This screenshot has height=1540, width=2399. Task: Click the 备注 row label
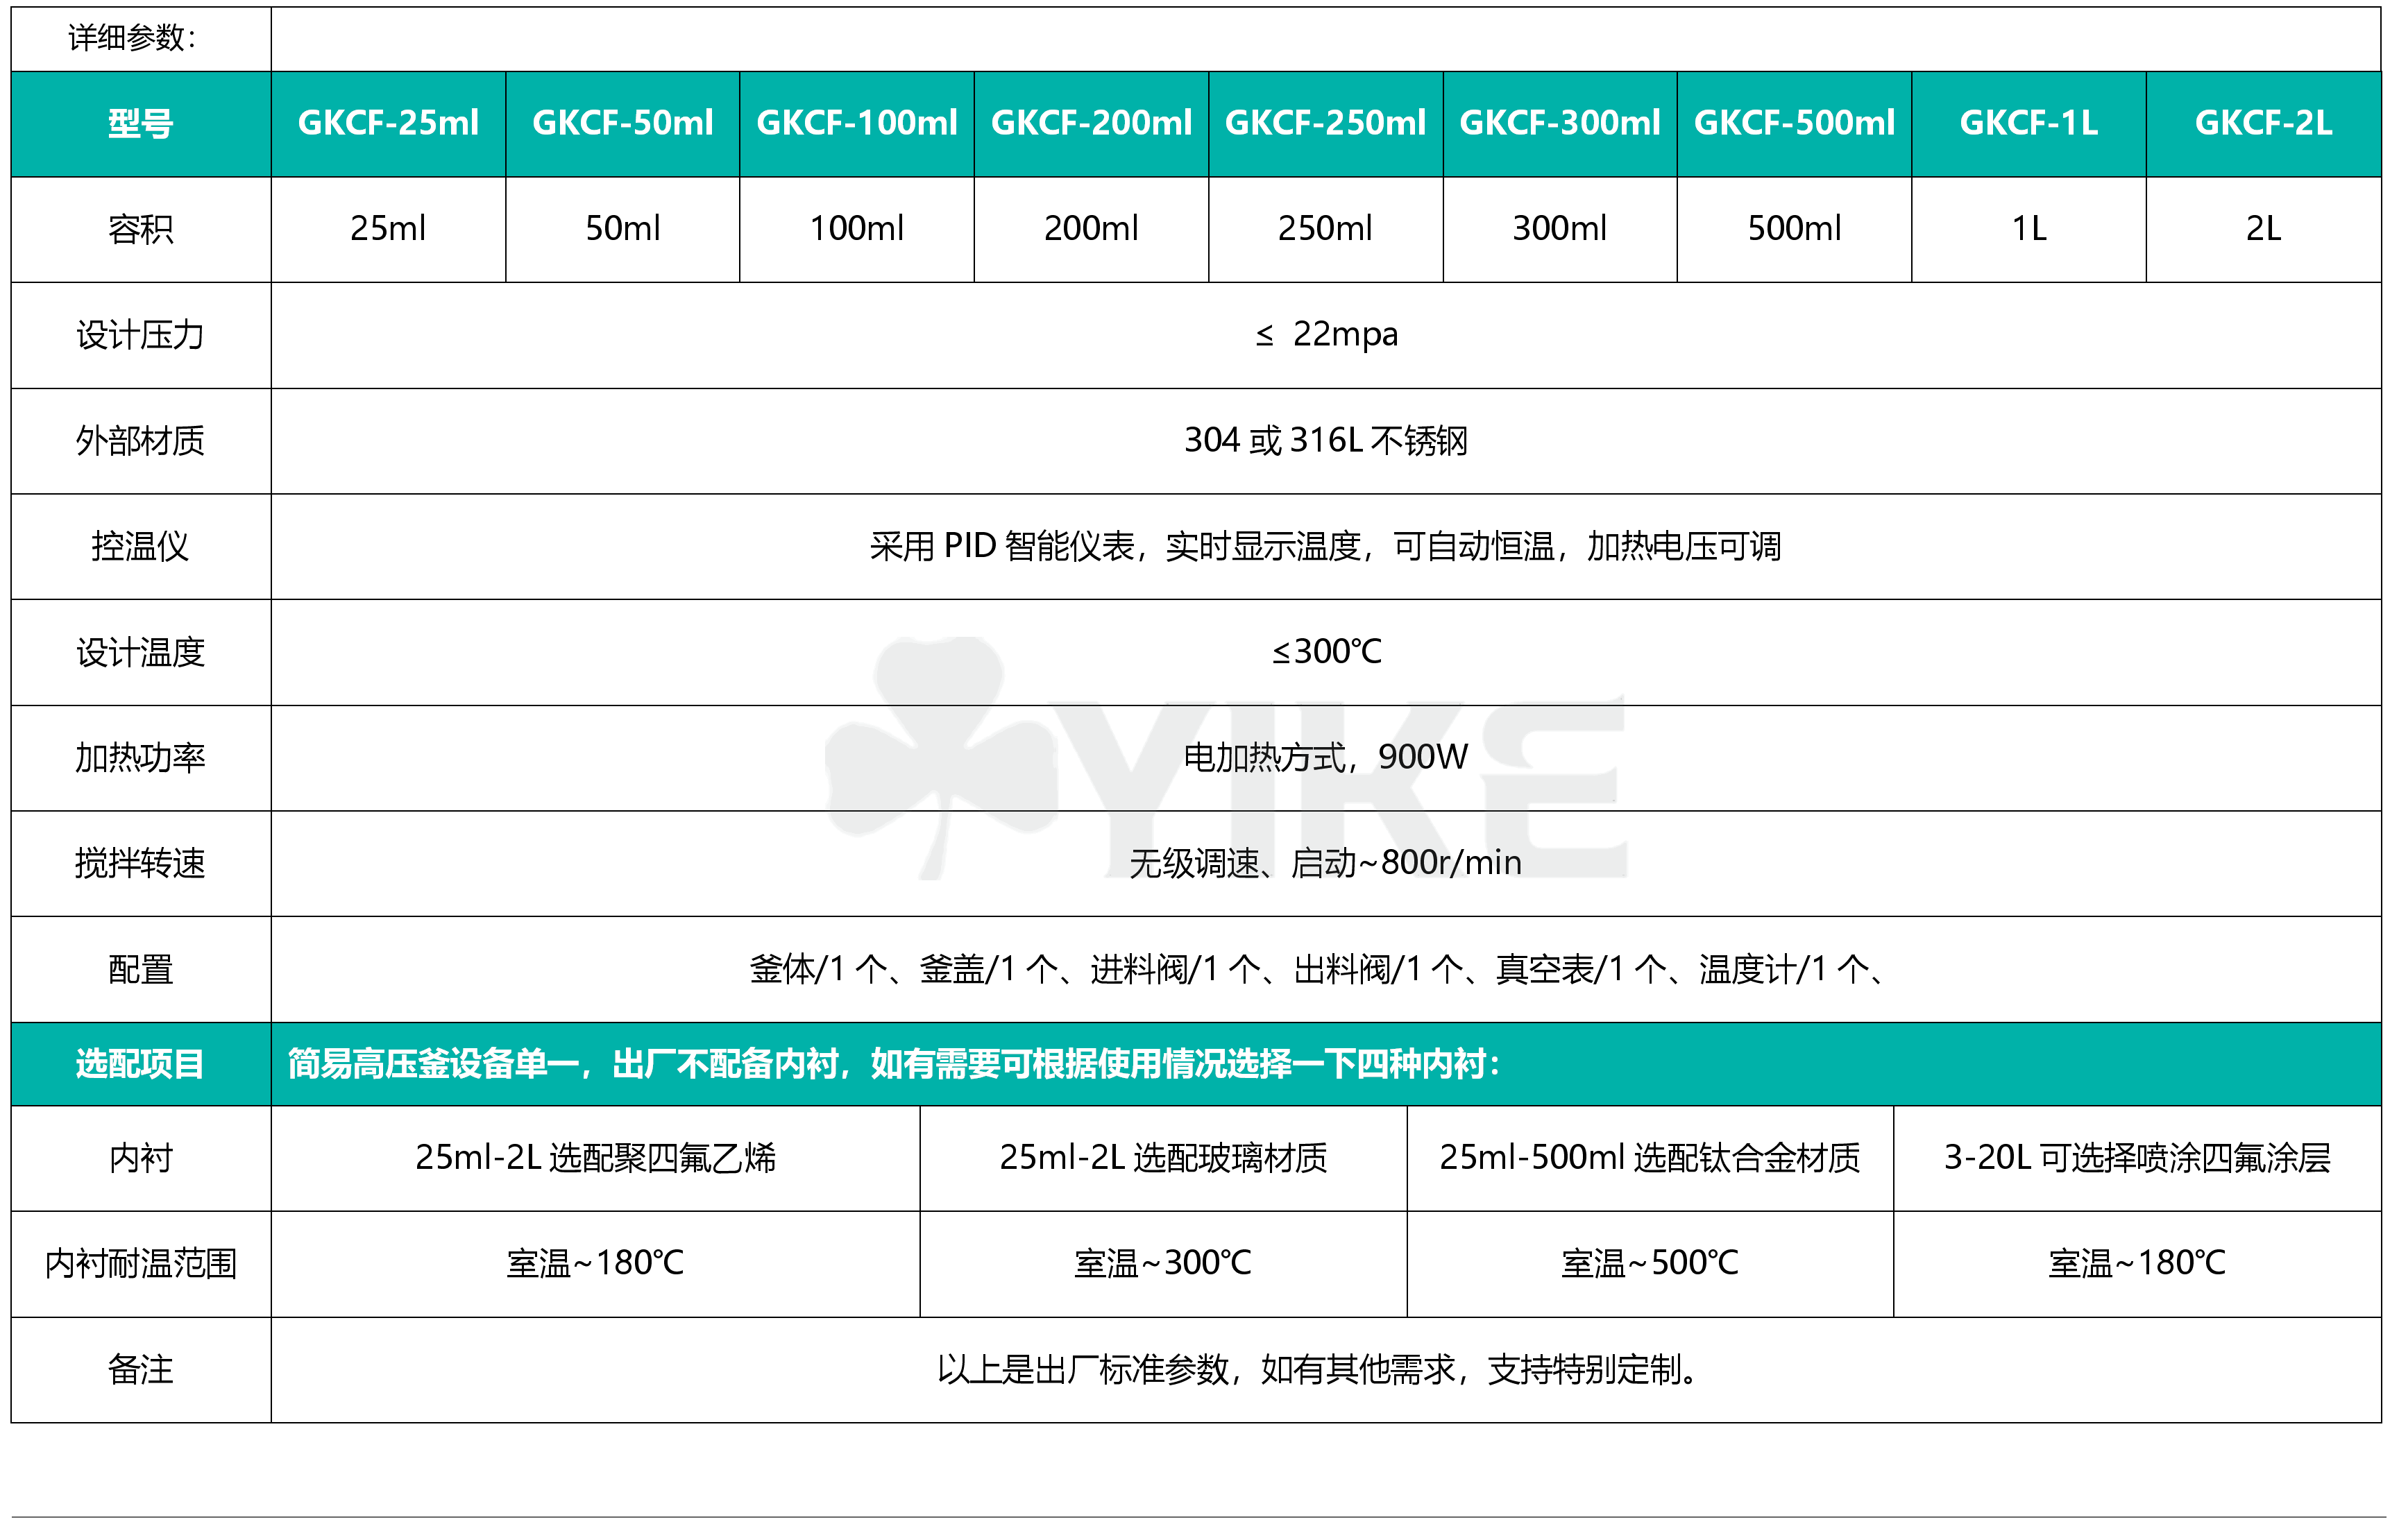pos(140,1369)
